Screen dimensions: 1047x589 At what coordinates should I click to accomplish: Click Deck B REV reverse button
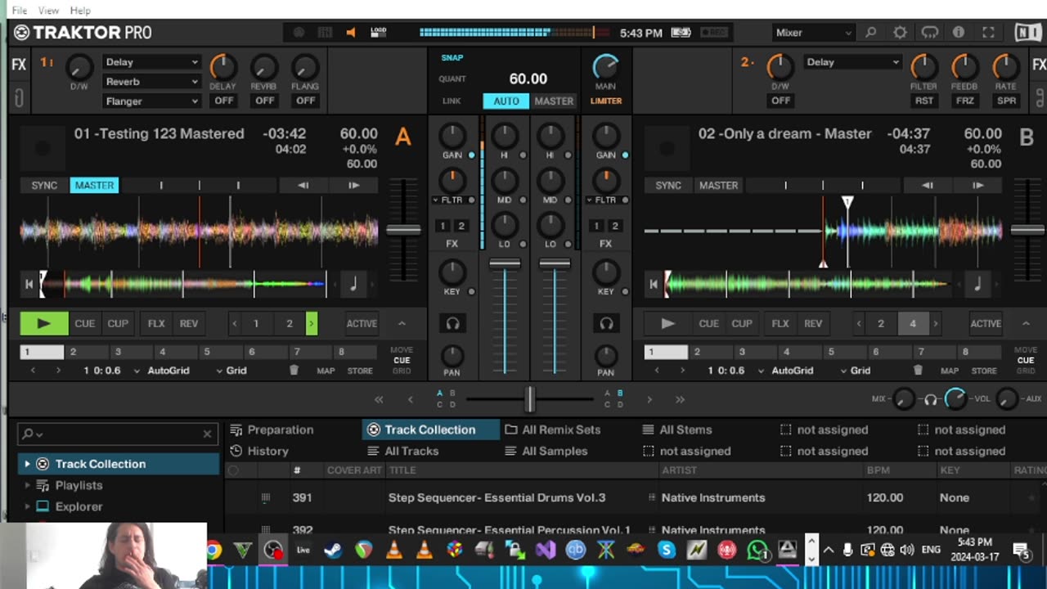click(813, 323)
